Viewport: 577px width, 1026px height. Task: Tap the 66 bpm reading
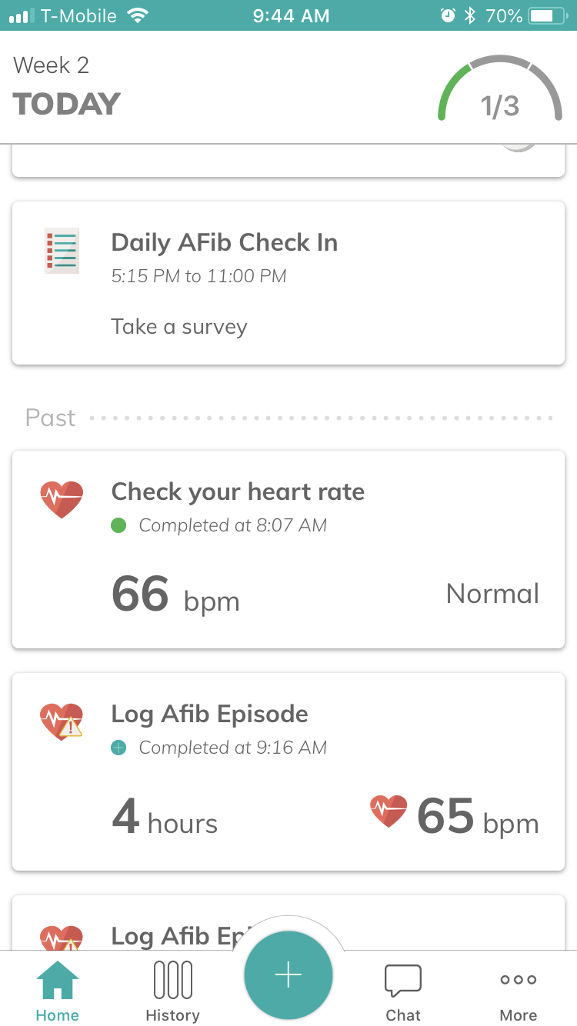175,595
